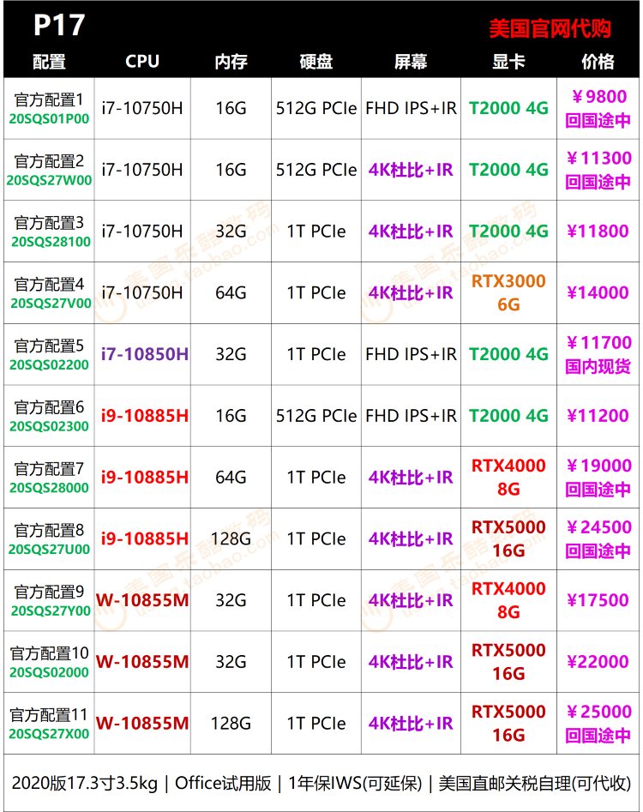
Task: Click the ¥17500 price
Action: pyautogui.click(x=598, y=600)
